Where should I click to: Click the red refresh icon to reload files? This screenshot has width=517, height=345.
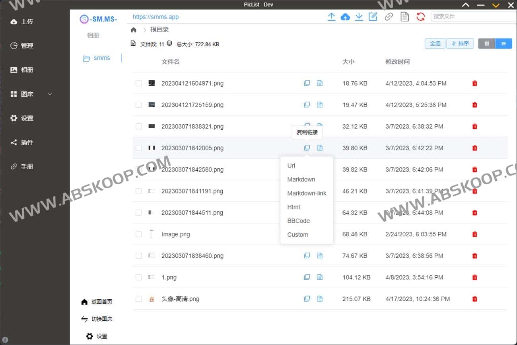point(420,17)
